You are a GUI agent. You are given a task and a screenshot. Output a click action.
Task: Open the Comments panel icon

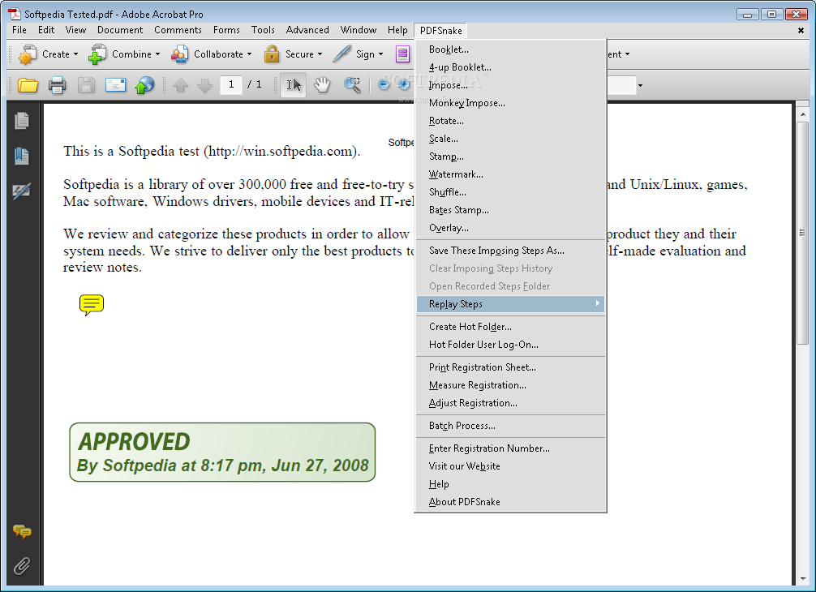click(x=22, y=531)
